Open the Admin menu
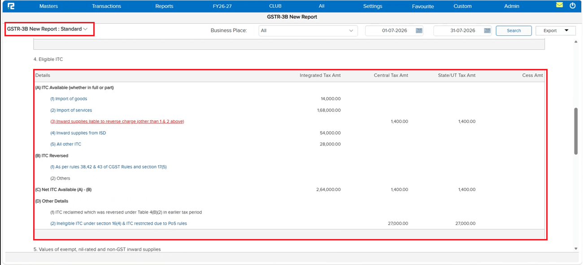 (x=512, y=6)
